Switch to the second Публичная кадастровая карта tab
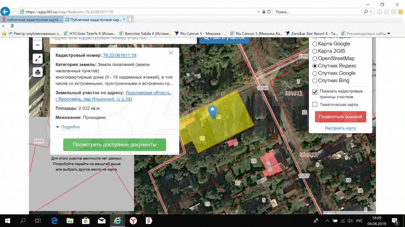Image resolution: width=405 pixels, height=227 pixels. [94, 19]
